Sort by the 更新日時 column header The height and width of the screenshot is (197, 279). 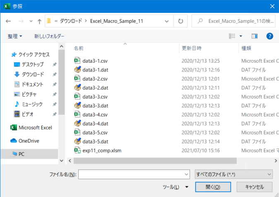coord(192,48)
